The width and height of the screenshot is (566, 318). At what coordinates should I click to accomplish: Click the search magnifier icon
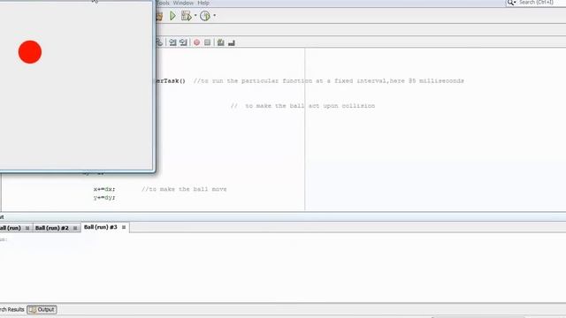point(510,3)
